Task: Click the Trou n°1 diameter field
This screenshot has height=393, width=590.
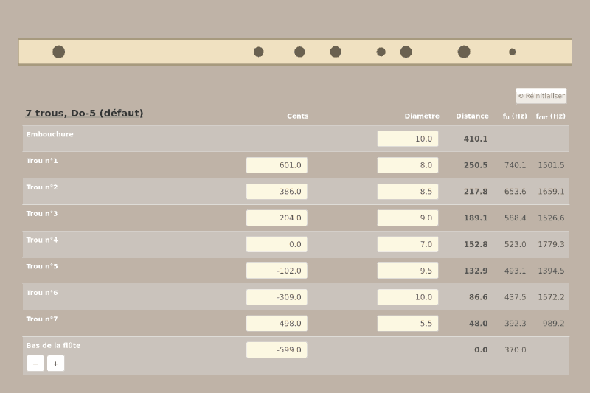Action: (x=407, y=165)
